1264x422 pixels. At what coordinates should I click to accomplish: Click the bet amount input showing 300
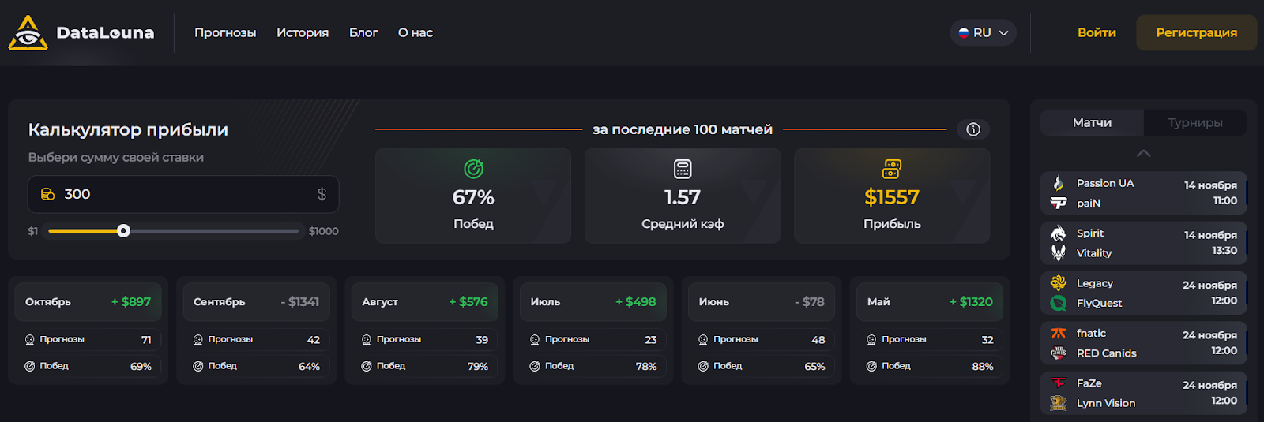pos(183,194)
